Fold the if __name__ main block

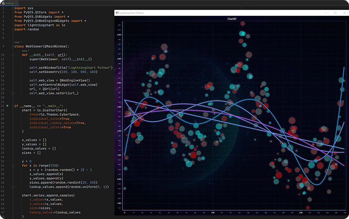coord(13,106)
